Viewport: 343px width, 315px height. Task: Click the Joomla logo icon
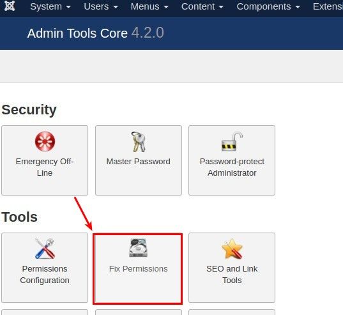click(x=10, y=6)
